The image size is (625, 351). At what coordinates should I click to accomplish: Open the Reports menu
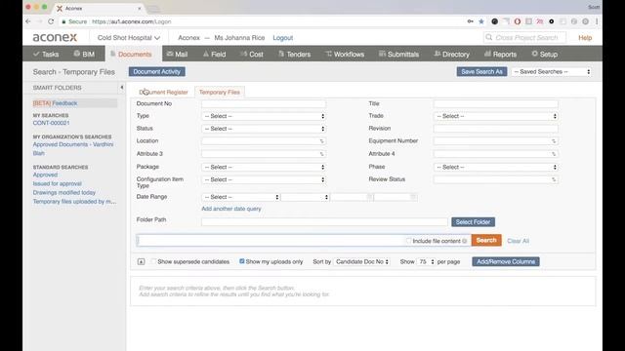500,55
